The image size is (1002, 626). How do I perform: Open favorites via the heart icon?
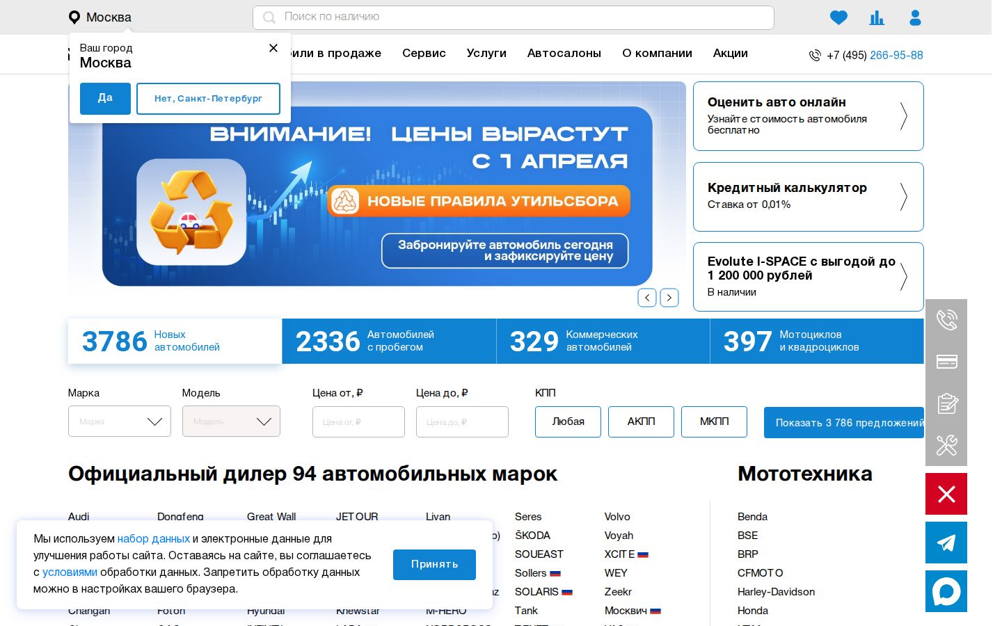pos(838,17)
